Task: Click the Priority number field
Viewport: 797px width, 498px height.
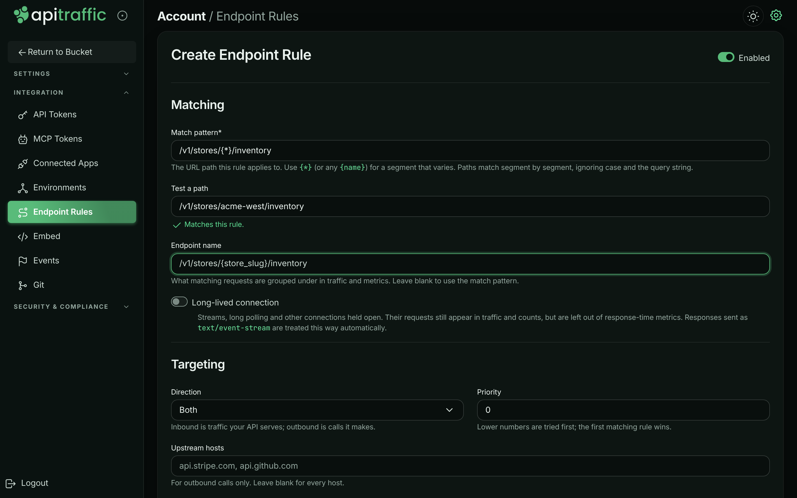Action: 623,410
